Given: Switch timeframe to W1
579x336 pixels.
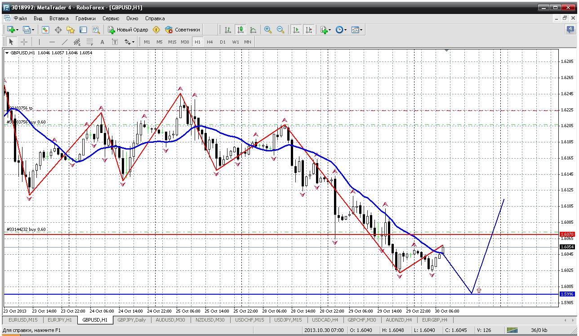Looking at the screenshot, I should click(x=235, y=42).
